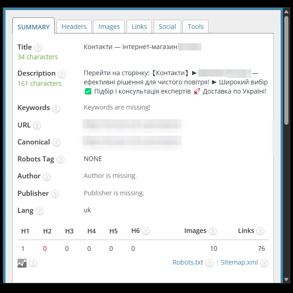The height and width of the screenshot is (293, 293).
Task: Click the Images column header label
Action: [195, 231]
